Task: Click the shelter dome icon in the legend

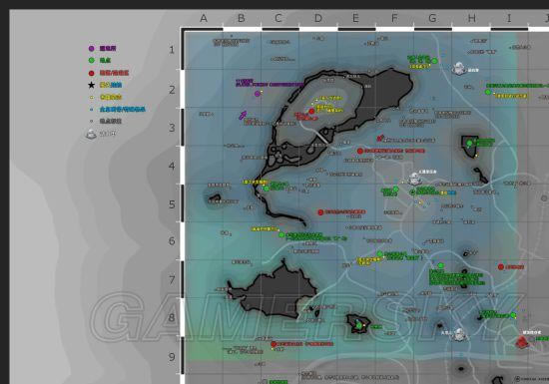Action: tap(91, 134)
